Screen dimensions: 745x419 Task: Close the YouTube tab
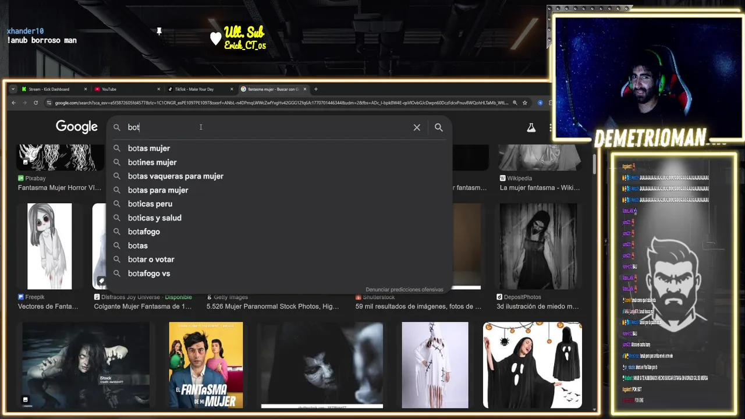coord(159,89)
